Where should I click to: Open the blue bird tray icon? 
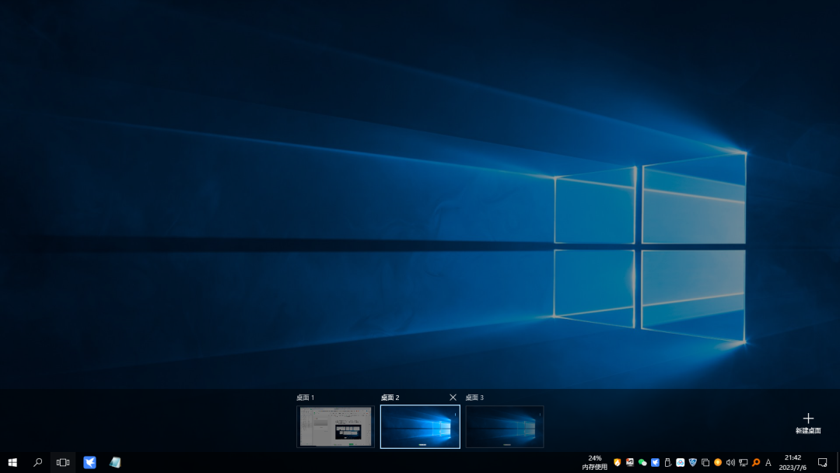655,462
